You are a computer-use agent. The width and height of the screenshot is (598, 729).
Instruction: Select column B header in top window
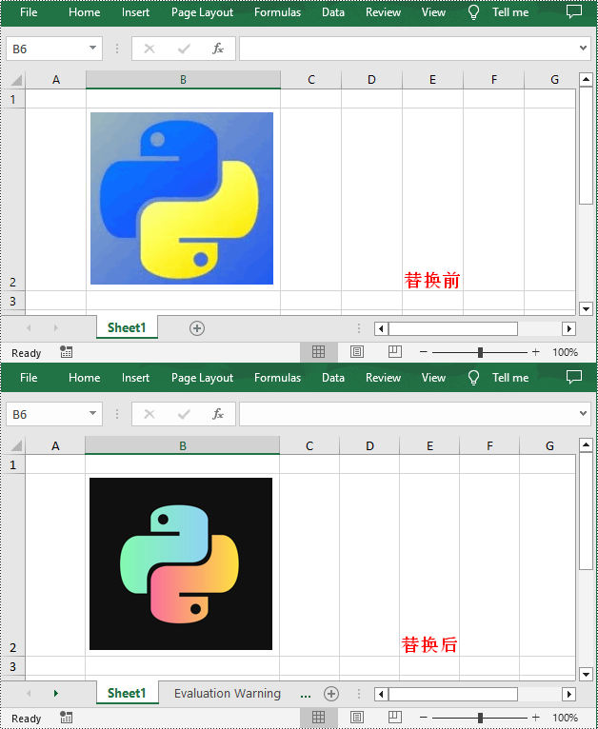click(183, 80)
